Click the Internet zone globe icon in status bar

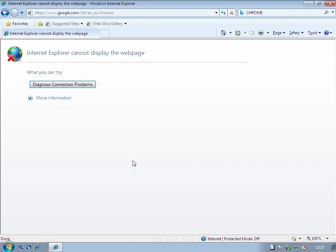pyautogui.click(x=203, y=239)
